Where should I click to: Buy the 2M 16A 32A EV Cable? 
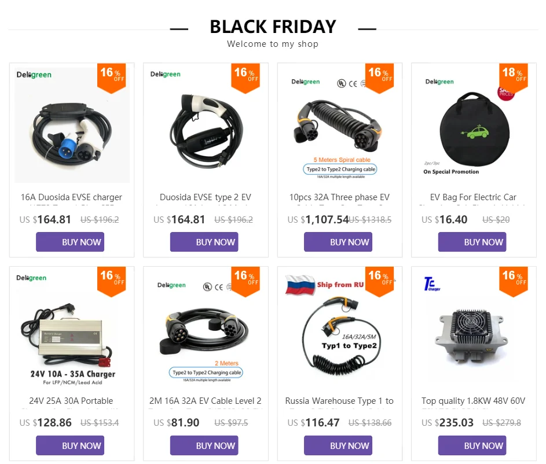pos(204,445)
